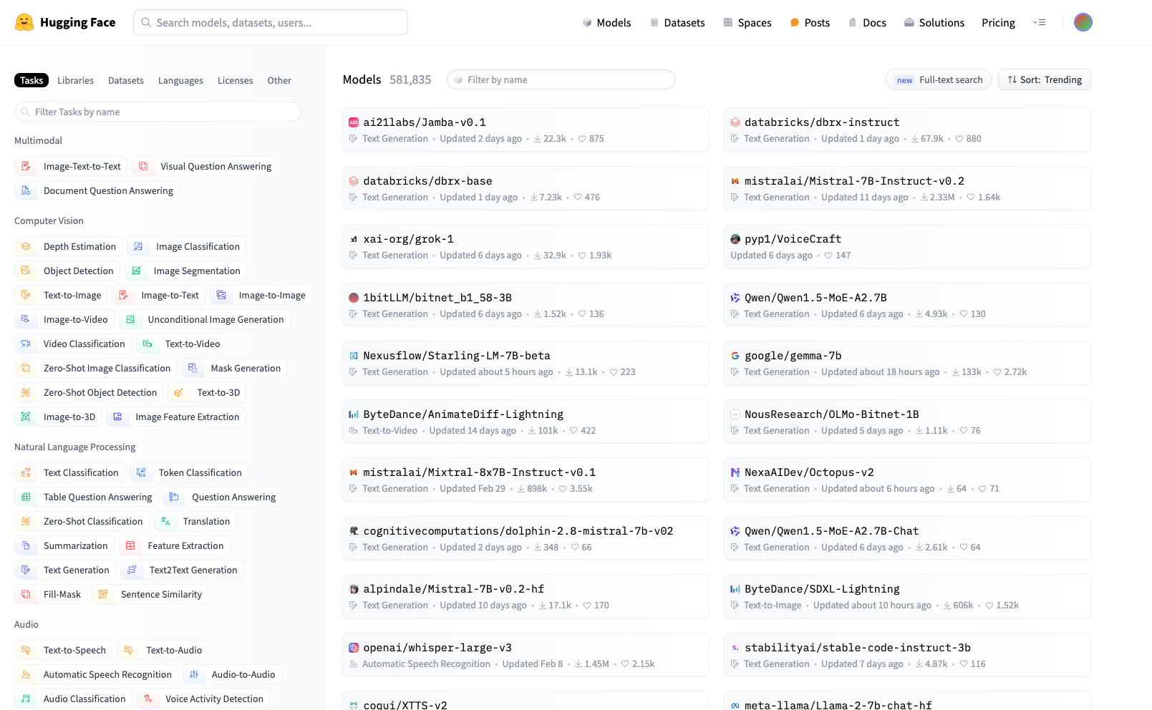Open the xai-org/grok-1 model link

[408, 239]
